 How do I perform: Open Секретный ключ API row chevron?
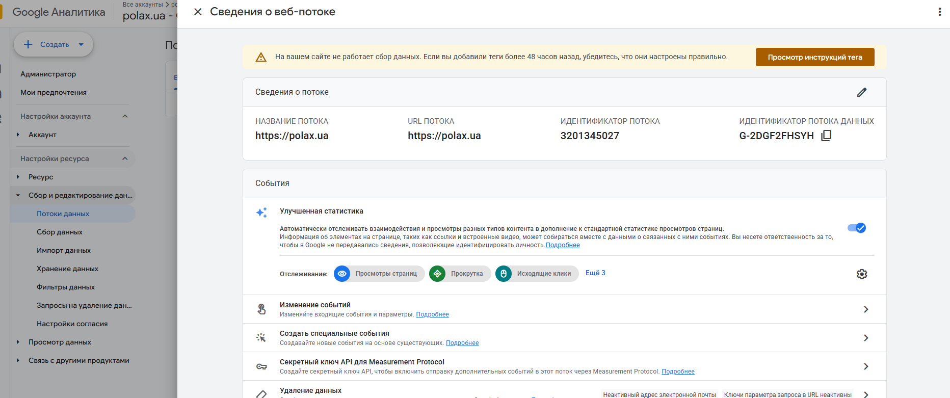pos(866,366)
